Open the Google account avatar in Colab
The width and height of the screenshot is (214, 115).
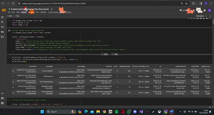pyautogui.click(x=209, y=10)
